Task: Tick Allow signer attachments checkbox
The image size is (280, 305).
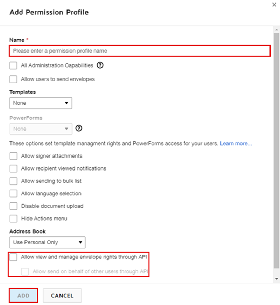Action: [14, 156]
